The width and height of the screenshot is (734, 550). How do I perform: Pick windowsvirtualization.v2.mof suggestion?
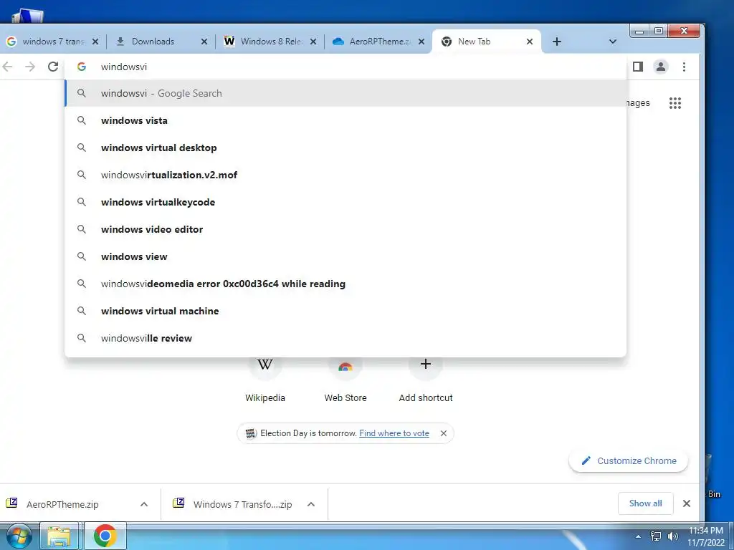[x=345, y=175]
